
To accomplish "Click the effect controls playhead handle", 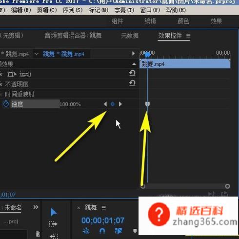I will (147, 55).
